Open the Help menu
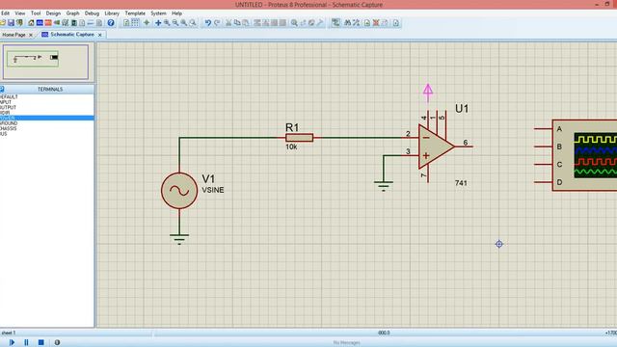Screen dimensions: 617x347 pyautogui.click(x=176, y=13)
